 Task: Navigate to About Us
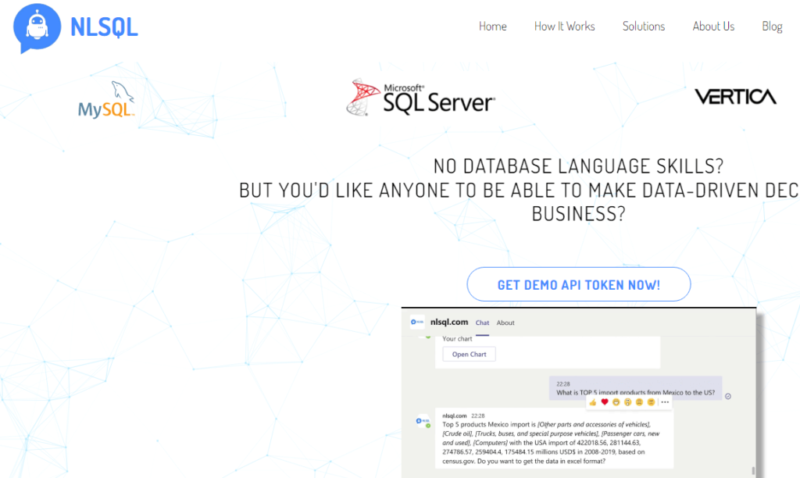pyautogui.click(x=713, y=26)
